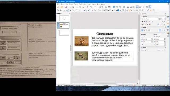Viewport: 170px width, 96px height.
Task: Toggle Shadow text effect in sidebar
Action: coord(152,22)
